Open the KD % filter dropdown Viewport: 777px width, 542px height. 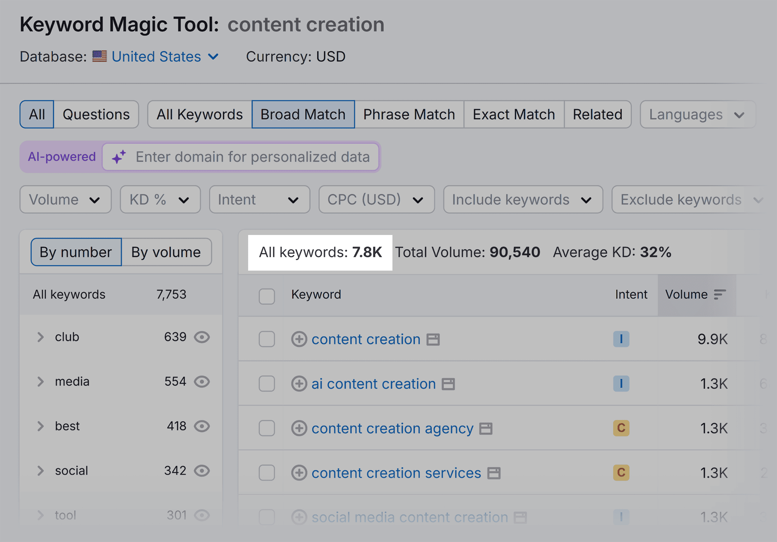coord(160,199)
